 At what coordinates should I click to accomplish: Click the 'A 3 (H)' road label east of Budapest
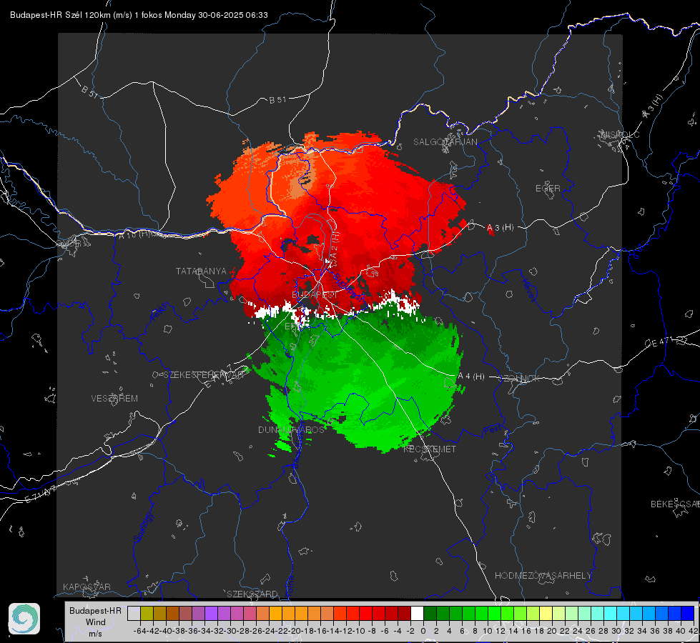tap(500, 228)
